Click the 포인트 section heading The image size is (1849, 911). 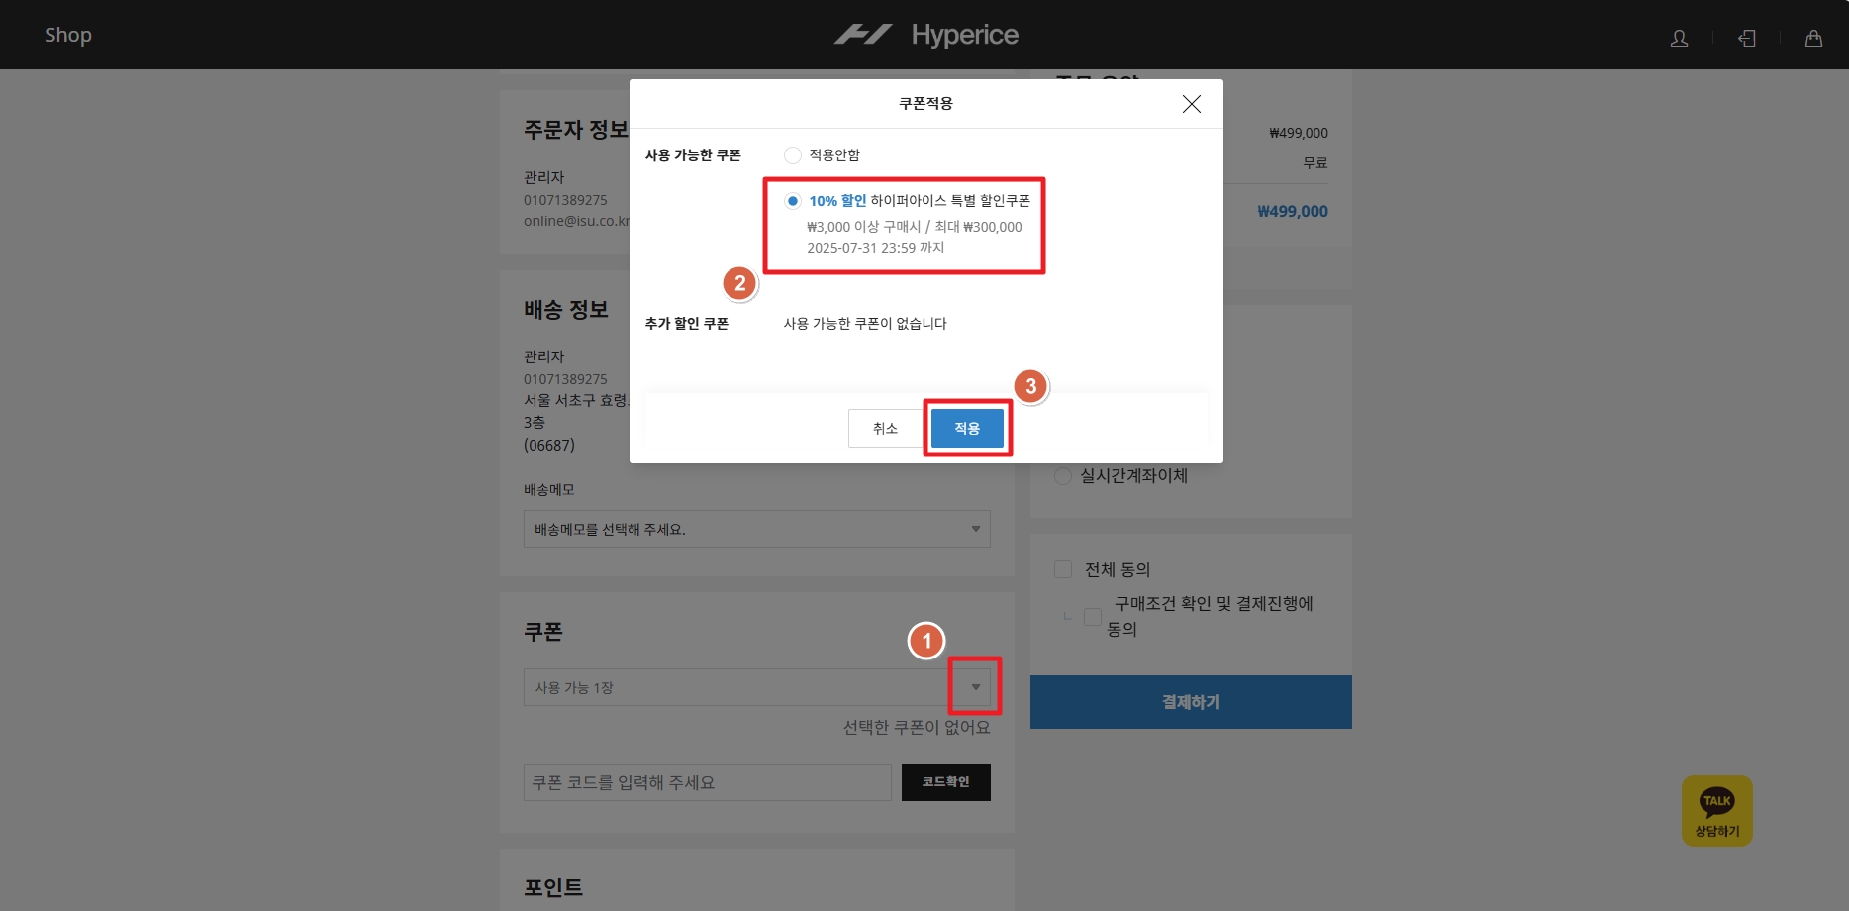pyautogui.click(x=553, y=888)
